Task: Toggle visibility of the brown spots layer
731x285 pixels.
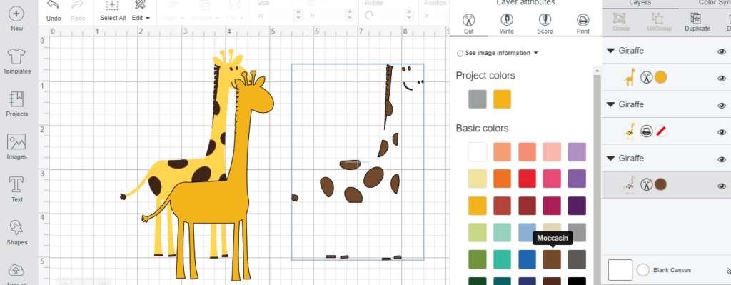Action: pos(722,186)
